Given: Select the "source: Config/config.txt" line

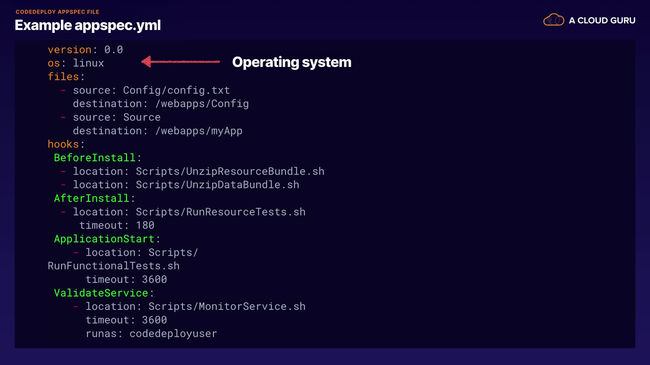Looking at the screenshot, I should pyautogui.click(x=151, y=90).
